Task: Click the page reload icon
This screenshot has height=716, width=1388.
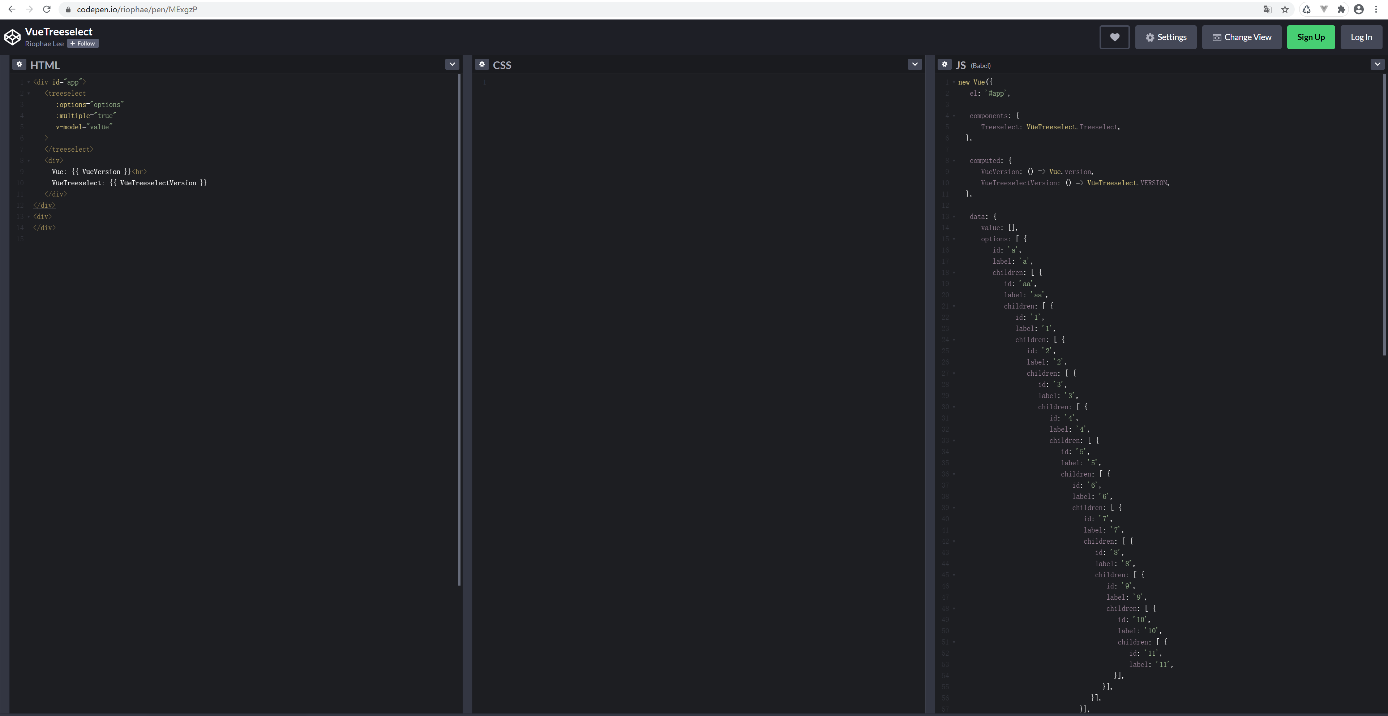Action: pyautogui.click(x=46, y=9)
